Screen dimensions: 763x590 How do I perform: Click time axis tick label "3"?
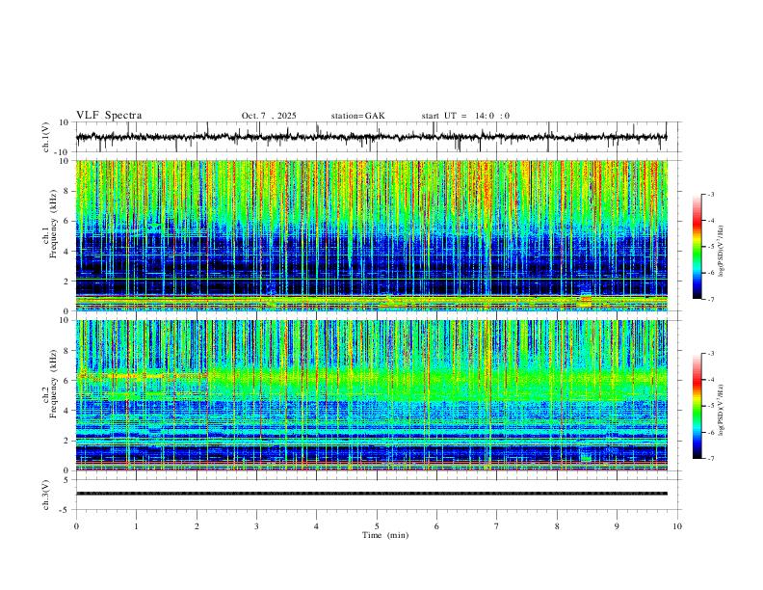point(256,526)
